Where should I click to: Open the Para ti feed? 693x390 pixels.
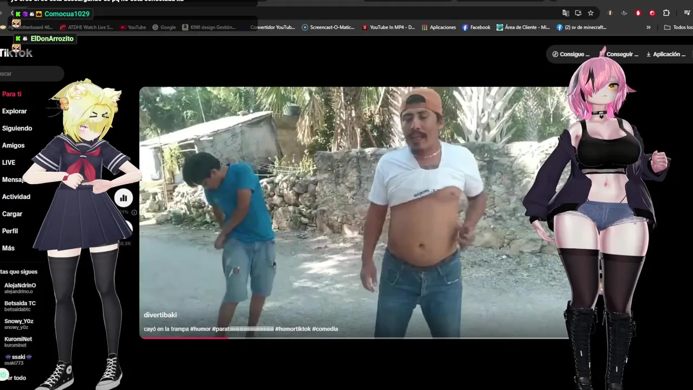click(x=11, y=94)
